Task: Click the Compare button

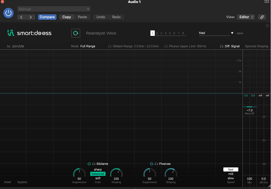Action: (x=47, y=17)
